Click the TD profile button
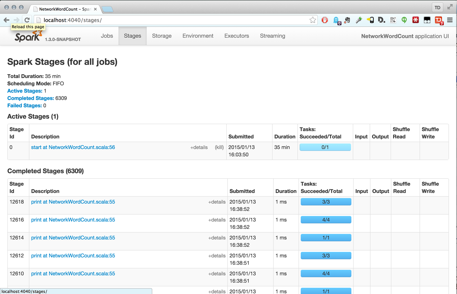 (437, 7)
